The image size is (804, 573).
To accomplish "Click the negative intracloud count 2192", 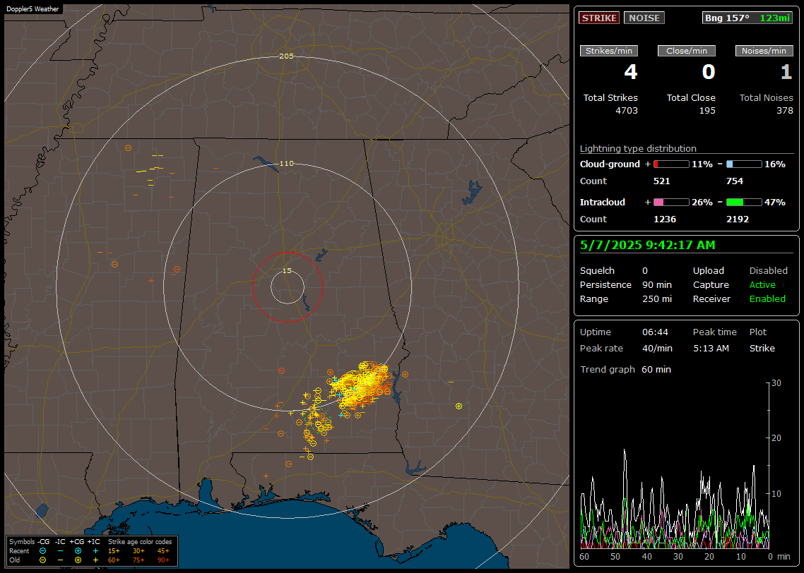I will tap(738, 219).
